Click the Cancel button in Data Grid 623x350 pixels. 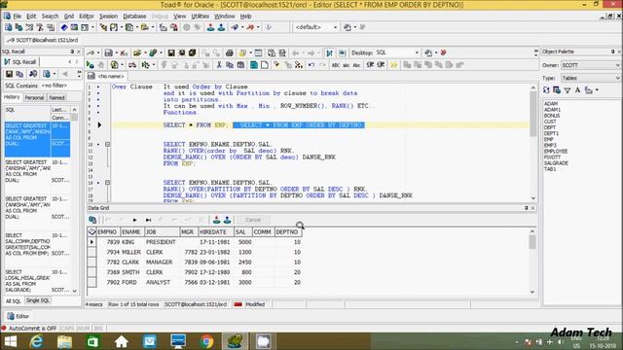[x=253, y=220]
